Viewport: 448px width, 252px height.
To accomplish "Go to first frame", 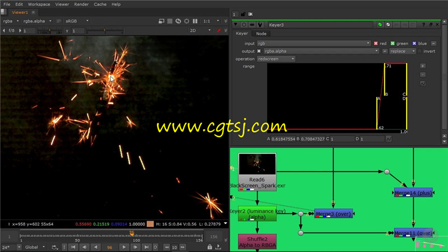I will click(x=73, y=247).
